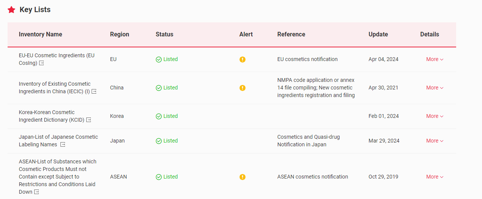Open external link icon for EU CosIng

coord(42,63)
